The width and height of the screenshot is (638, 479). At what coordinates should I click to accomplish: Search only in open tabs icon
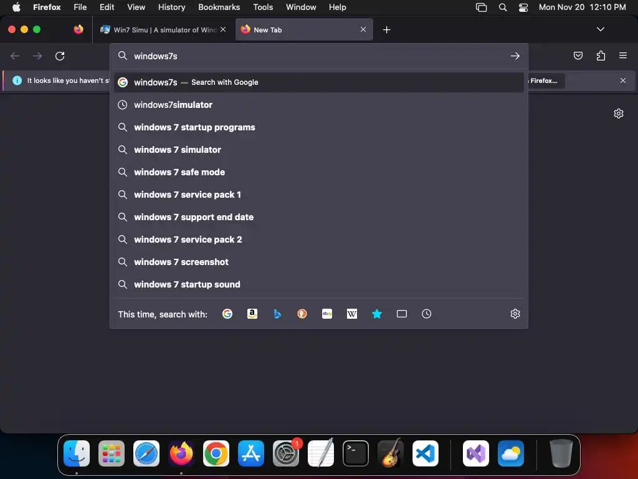coord(402,314)
